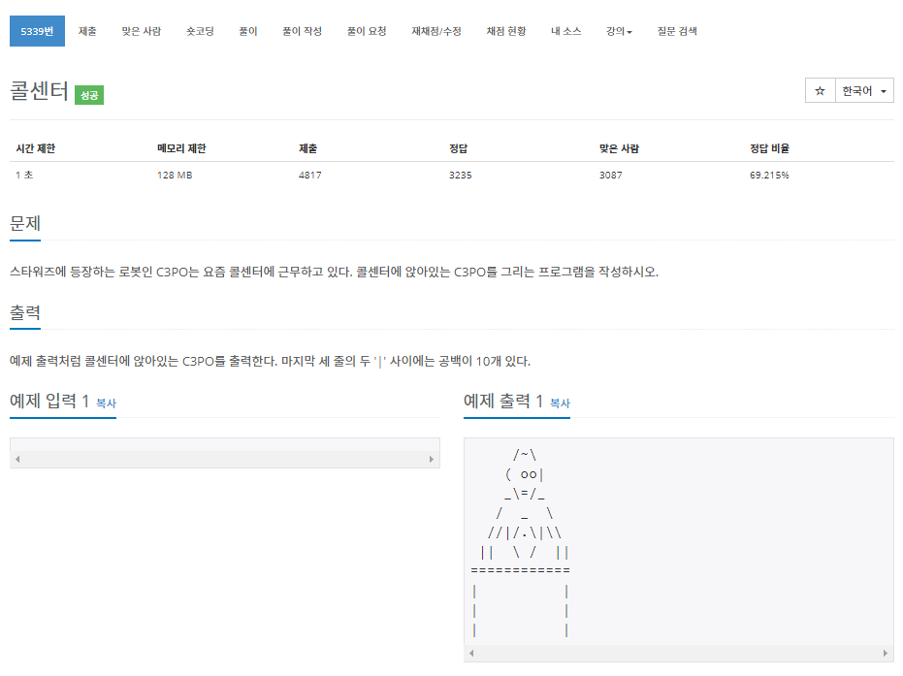The height and width of the screenshot is (676, 903).
Task: Switch to the 풀이 tab
Action: 248,31
